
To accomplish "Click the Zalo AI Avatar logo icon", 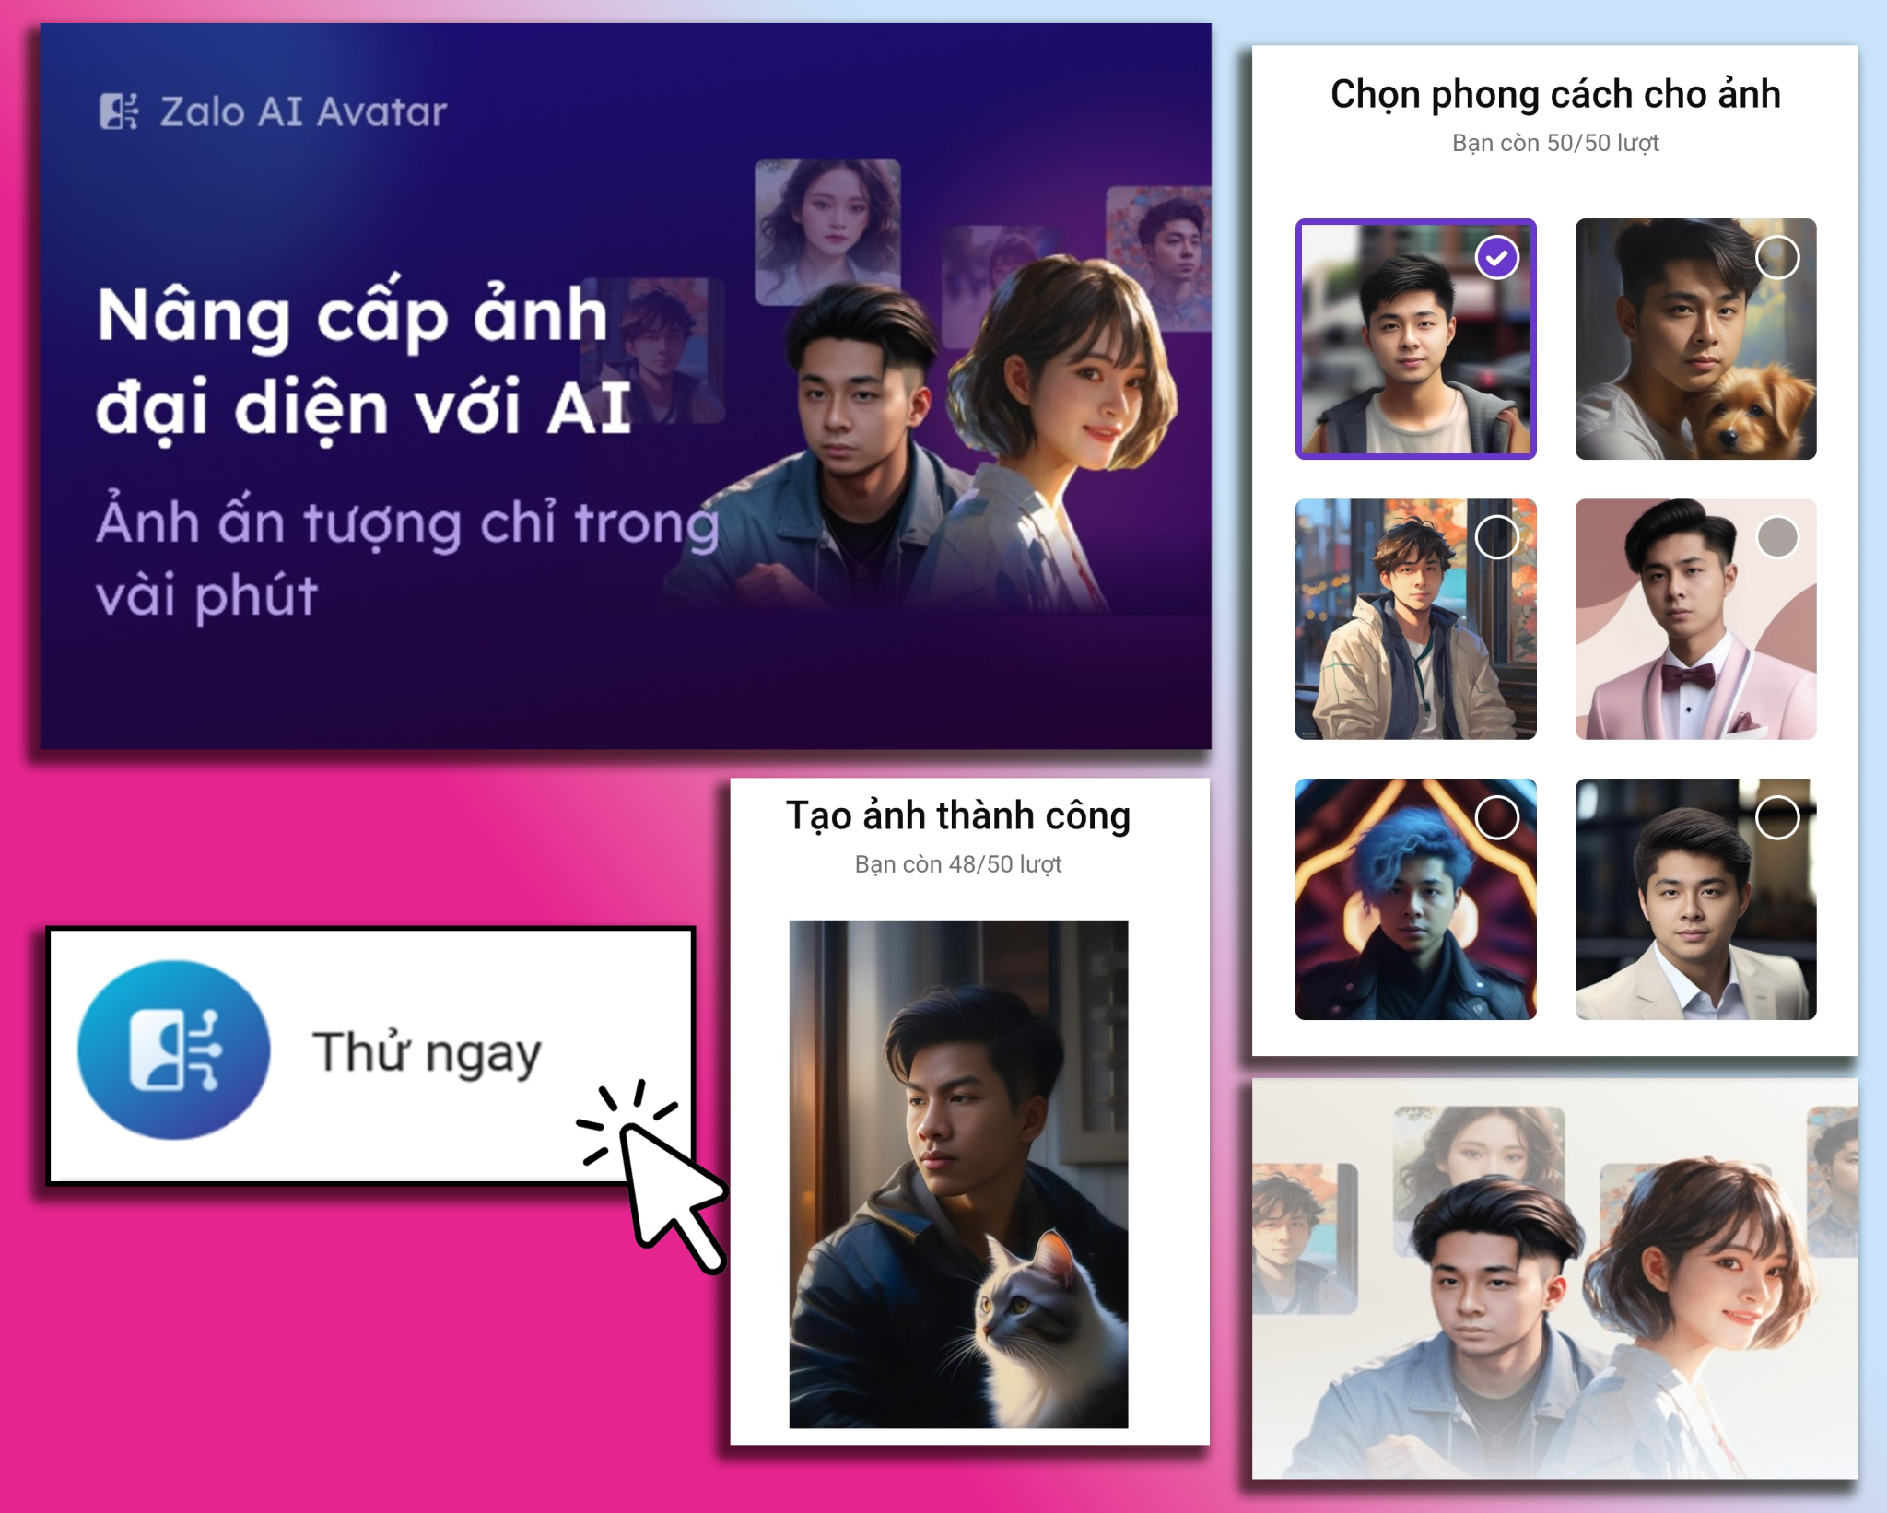I will pyautogui.click(x=118, y=111).
